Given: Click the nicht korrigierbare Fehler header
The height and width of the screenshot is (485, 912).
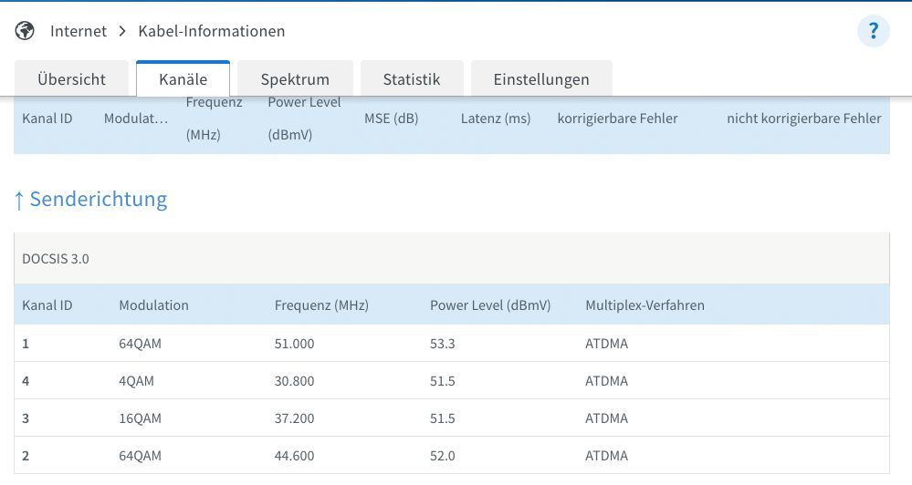Looking at the screenshot, I should (x=803, y=119).
